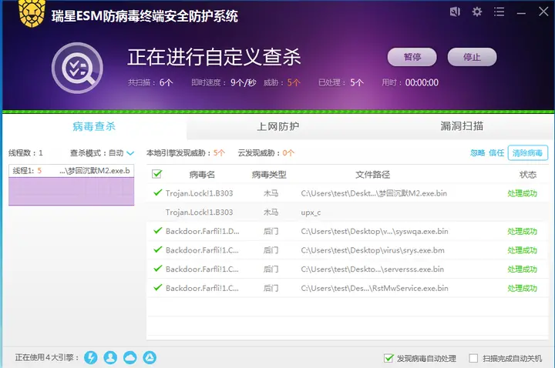Image resolution: width=555 pixels, height=368 pixels.
Task: Toggle checkmark for syswqa.exe.bin row
Action: (158, 231)
